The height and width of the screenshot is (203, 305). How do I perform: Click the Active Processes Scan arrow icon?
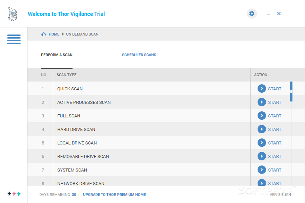coord(262,102)
